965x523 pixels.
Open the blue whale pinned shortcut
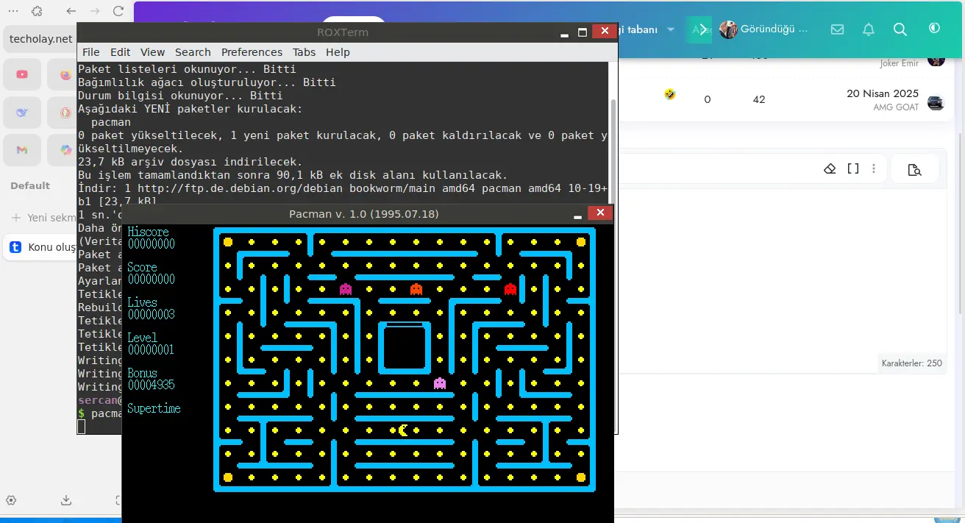click(22, 113)
